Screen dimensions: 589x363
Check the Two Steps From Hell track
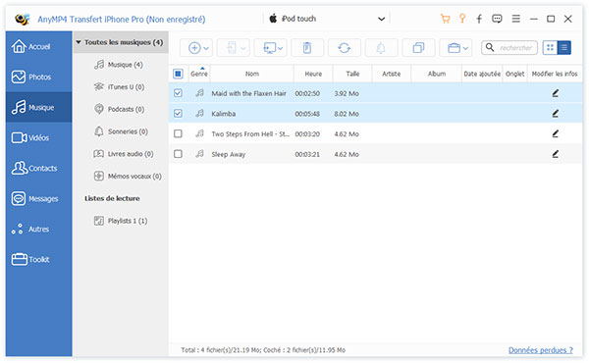click(178, 133)
